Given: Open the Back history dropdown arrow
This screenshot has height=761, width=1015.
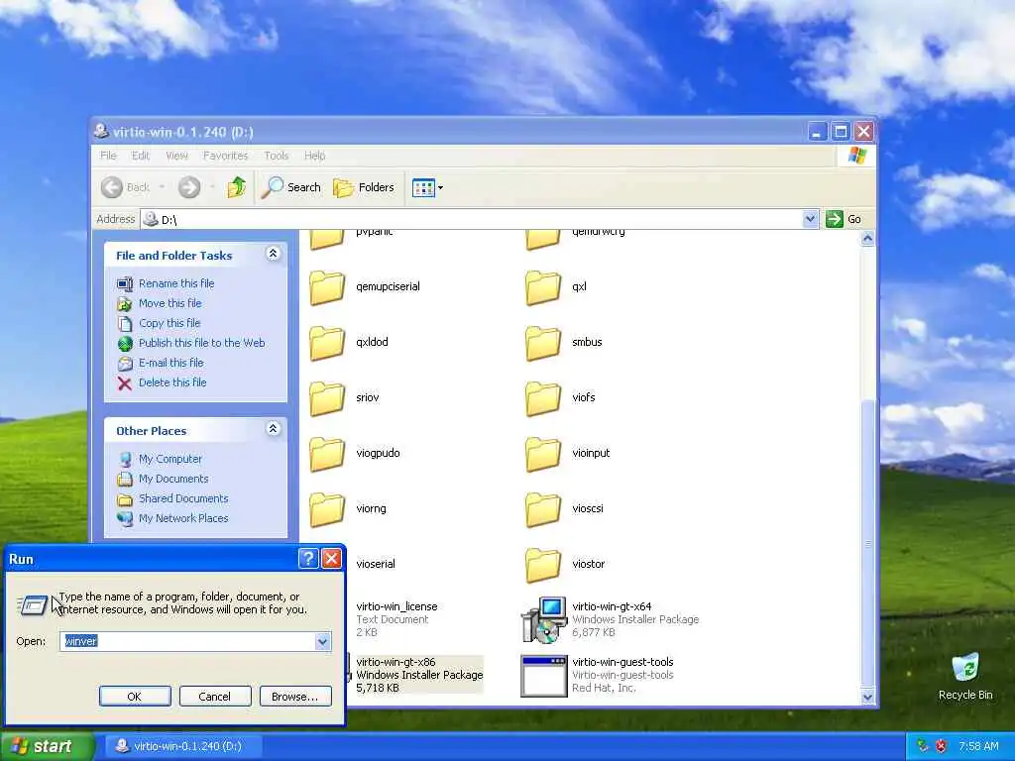Looking at the screenshot, I should click(x=162, y=187).
